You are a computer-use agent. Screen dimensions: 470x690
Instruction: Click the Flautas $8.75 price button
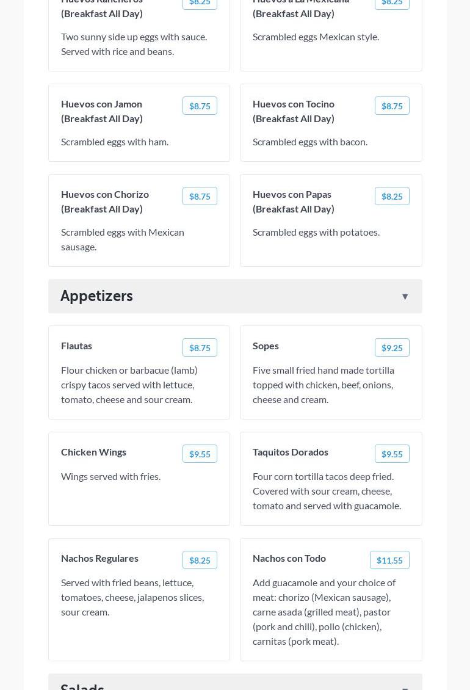coord(200,347)
